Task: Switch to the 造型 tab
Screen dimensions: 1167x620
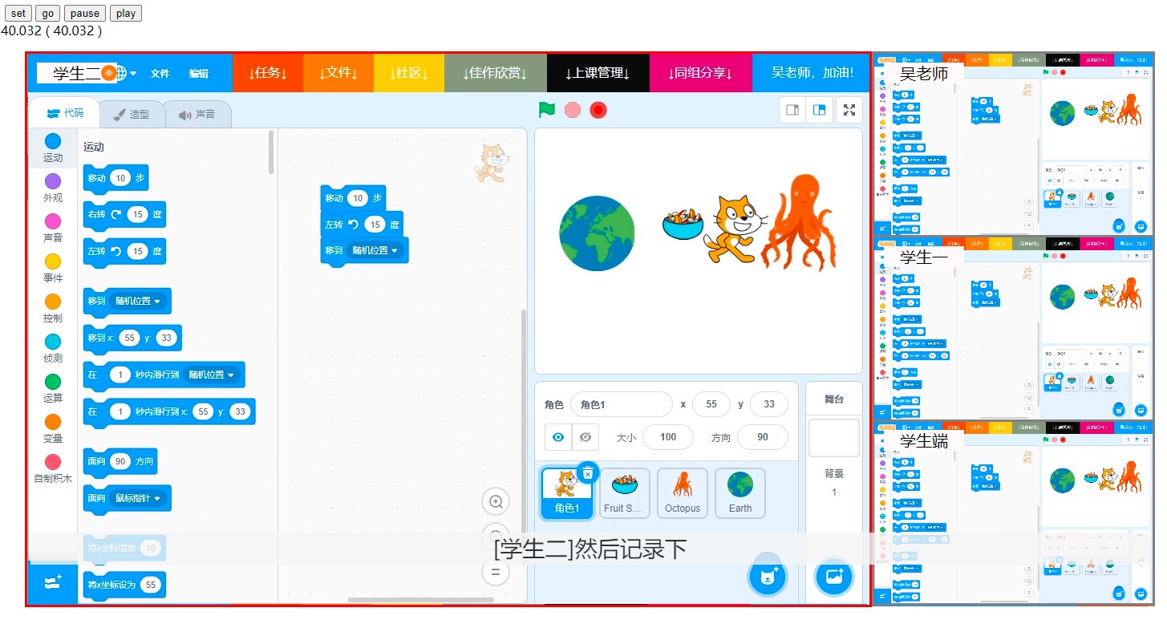Action: 132,114
